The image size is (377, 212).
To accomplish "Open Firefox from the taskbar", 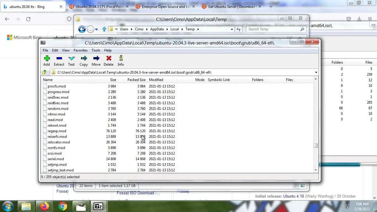I will tap(44, 206).
